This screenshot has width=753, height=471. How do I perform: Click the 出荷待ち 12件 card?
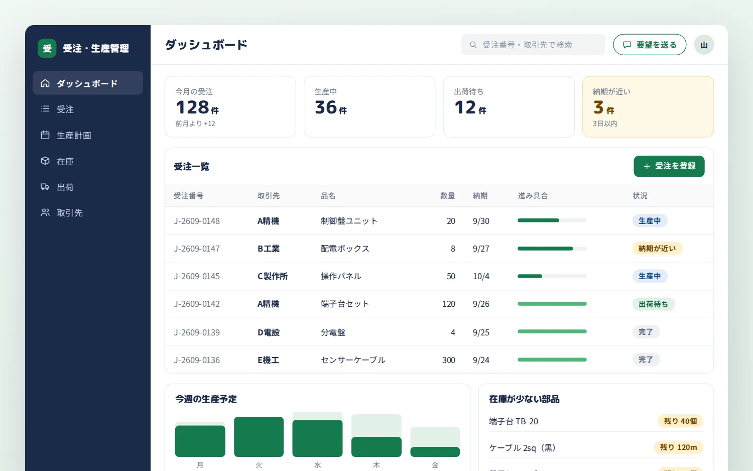click(x=509, y=106)
